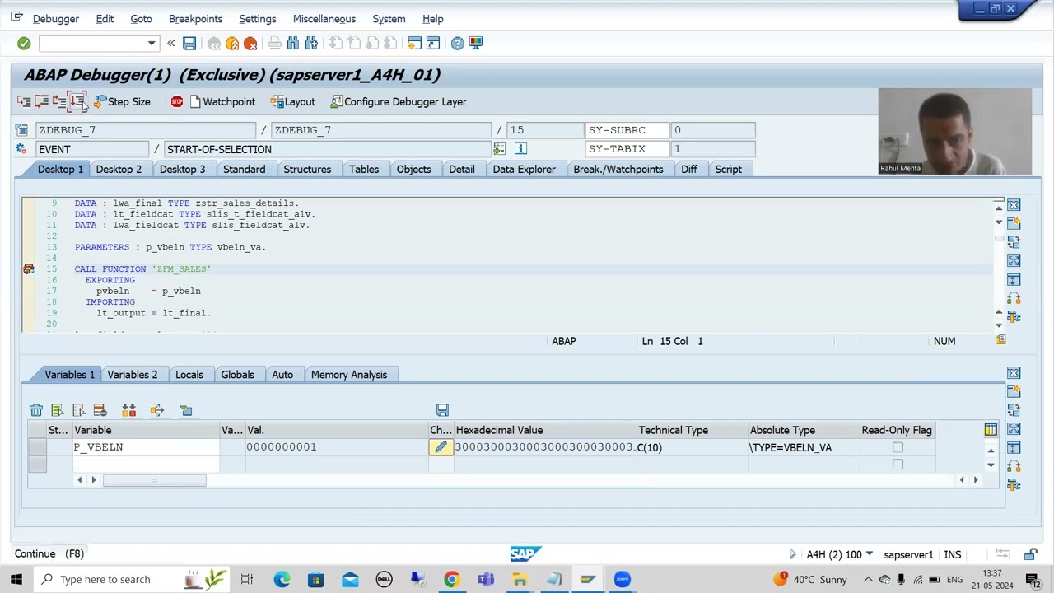Click the Configure Debugger Layer button
The width and height of the screenshot is (1054, 593).
[x=399, y=101]
